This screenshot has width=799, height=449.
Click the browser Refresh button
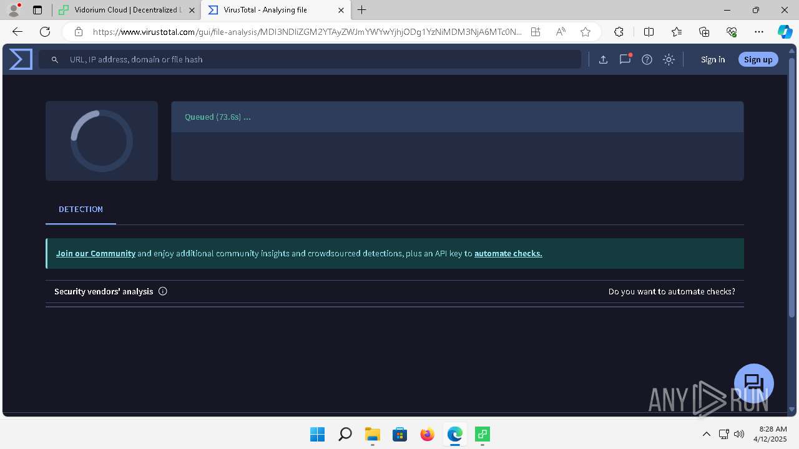(45, 32)
